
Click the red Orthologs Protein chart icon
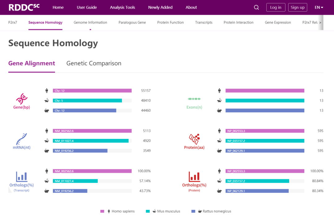tap(194, 177)
